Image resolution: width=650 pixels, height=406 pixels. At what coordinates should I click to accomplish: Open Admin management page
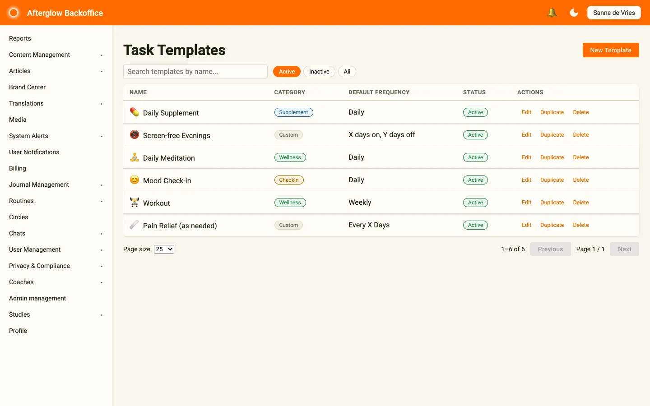coord(37,298)
